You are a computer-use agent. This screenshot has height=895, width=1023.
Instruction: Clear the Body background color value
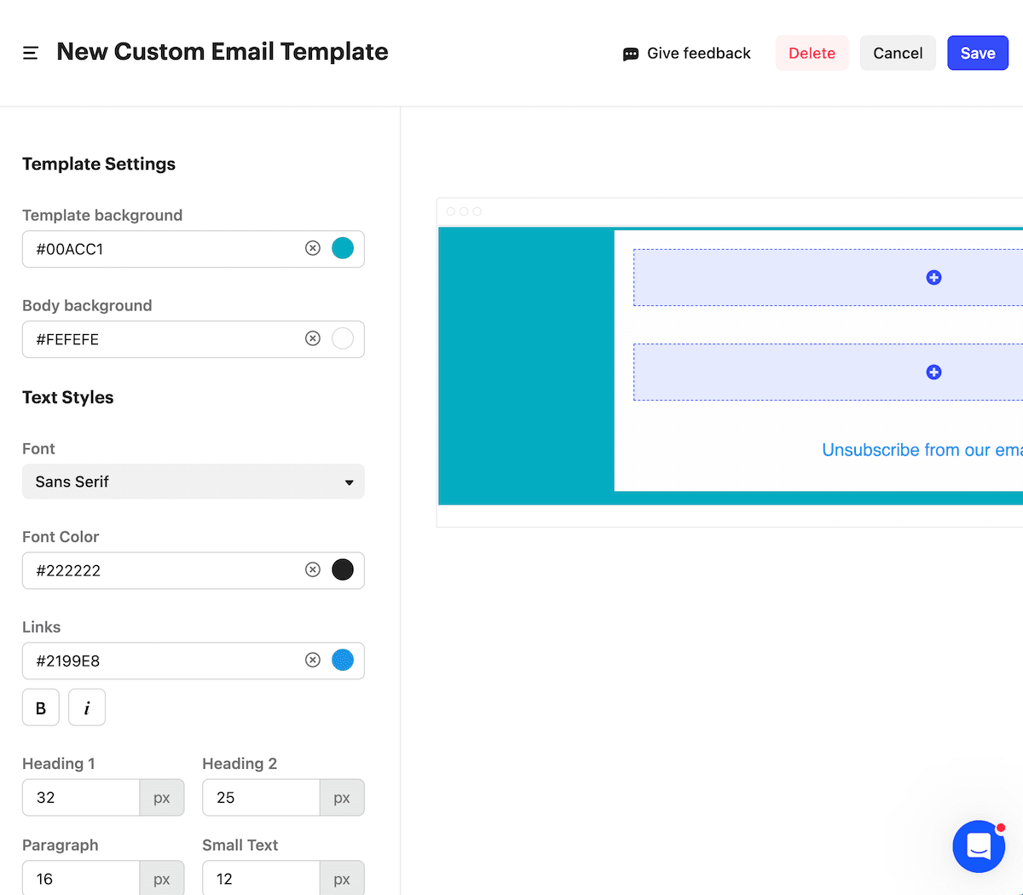pos(313,338)
